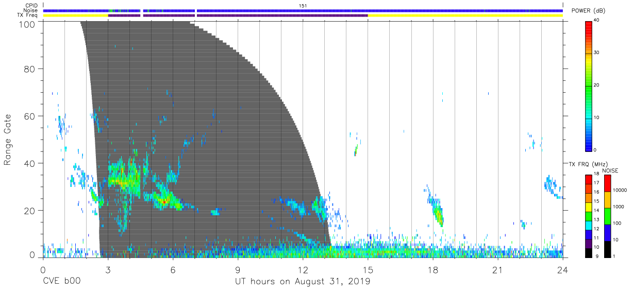Click the yellow 14–15 MHz segment of the TX FRQ bar
633x292 pixels.
(588, 207)
